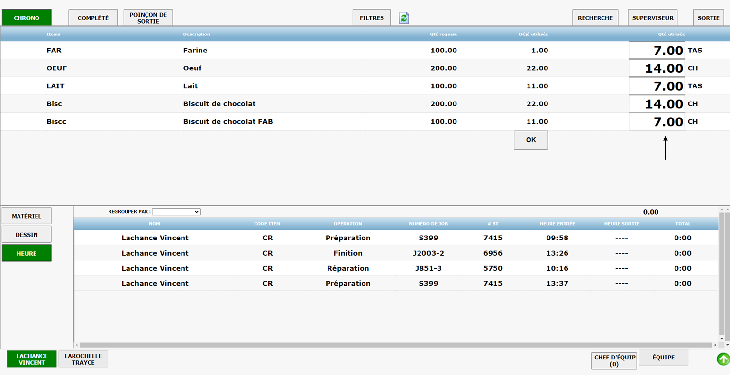Select the LAIT item code
The image size is (730, 375).
click(55, 86)
